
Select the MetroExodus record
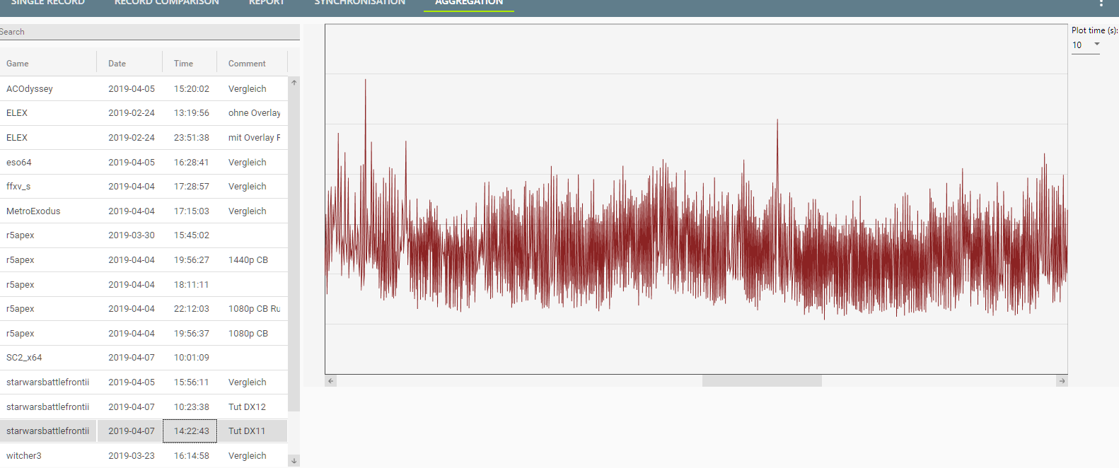pos(144,211)
